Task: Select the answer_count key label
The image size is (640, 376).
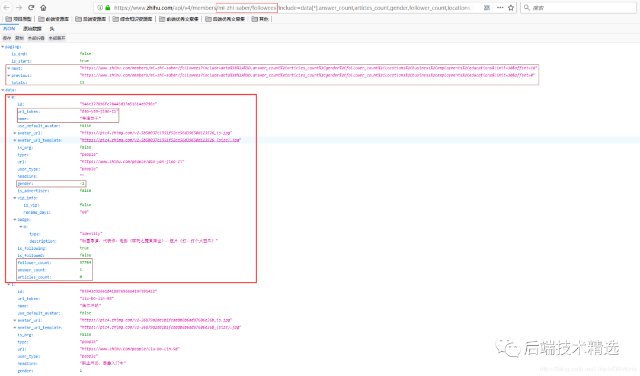Action: click(x=32, y=270)
